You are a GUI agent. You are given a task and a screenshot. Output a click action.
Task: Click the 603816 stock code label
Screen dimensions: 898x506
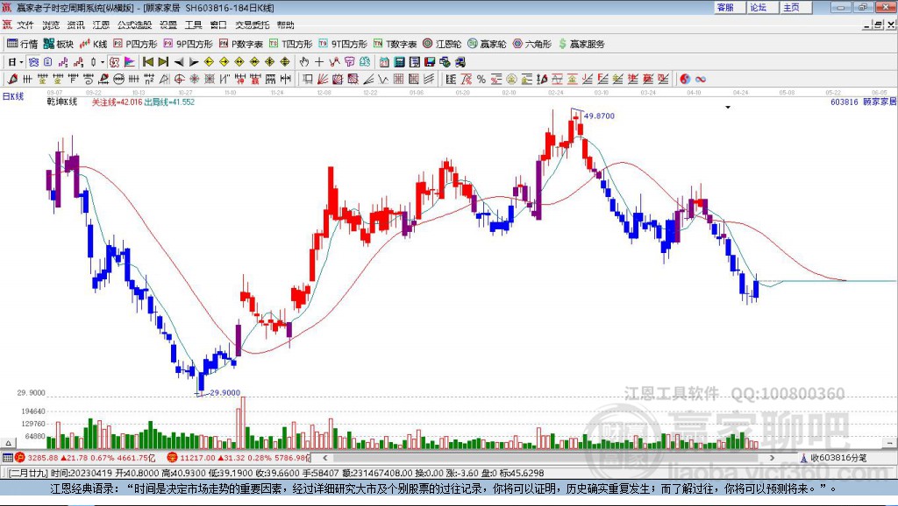pos(845,102)
